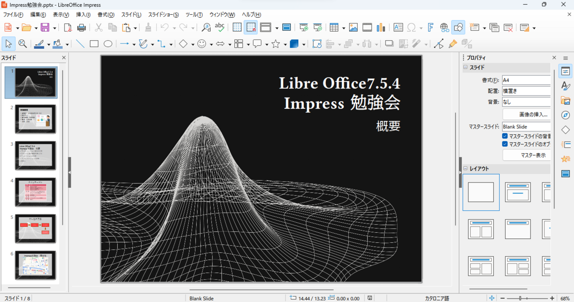
Task: Click the Delete slide icon
Action: 508,27
